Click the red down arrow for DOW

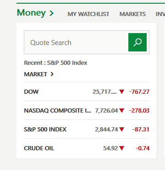122,92
